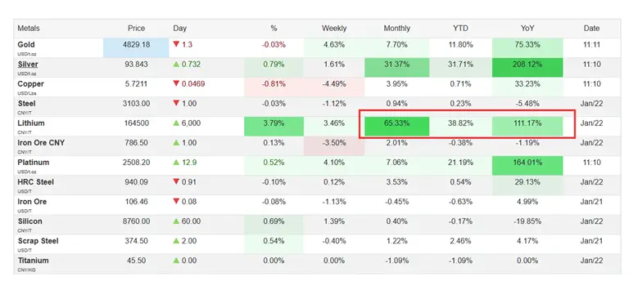The image size is (638, 308).
Task: Sort by the Weekly column header
Action: coord(334,29)
